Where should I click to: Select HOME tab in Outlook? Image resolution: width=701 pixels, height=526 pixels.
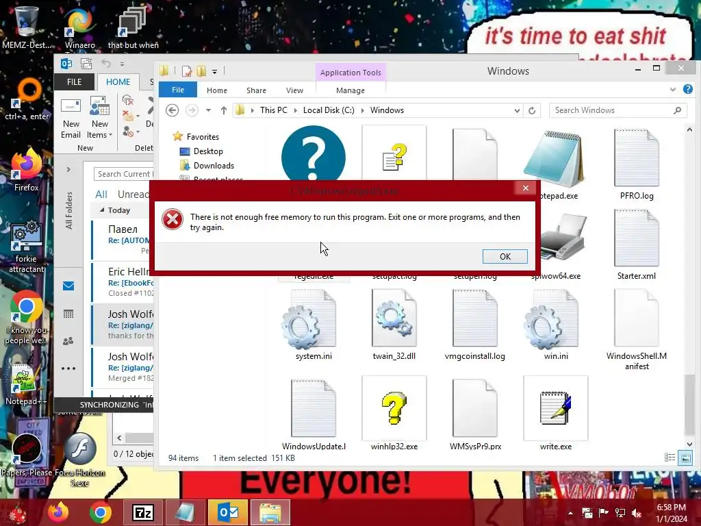[118, 82]
